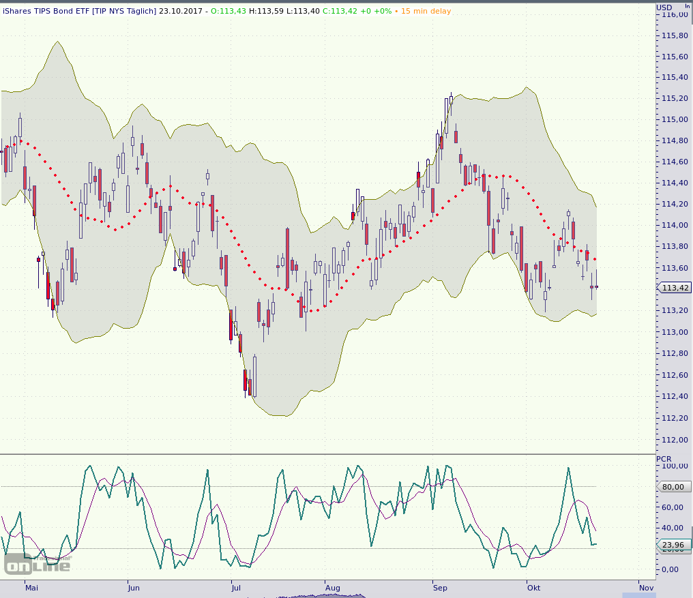Click the 112,20 price axis label
The width and height of the screenshot is (693, 598).
pyautogui.click(x=675, y=418)
